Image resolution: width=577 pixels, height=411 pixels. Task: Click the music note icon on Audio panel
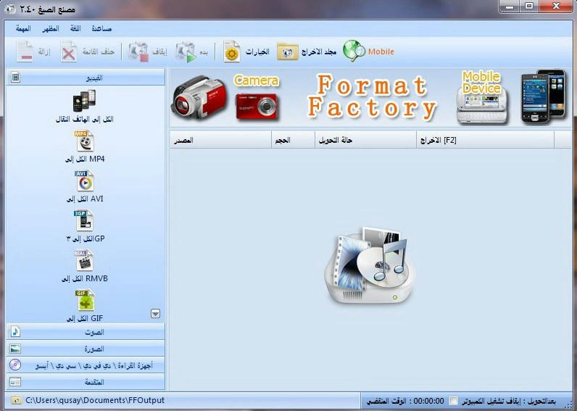tap(15, 331)
